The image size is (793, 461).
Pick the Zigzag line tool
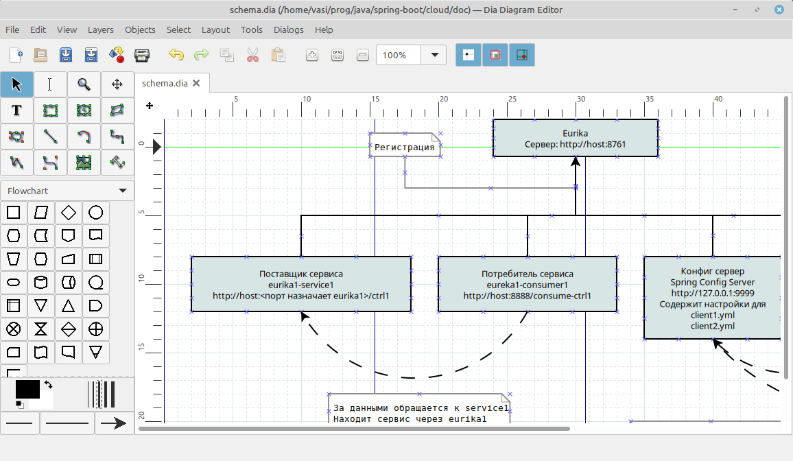click(x=117, y=137)
